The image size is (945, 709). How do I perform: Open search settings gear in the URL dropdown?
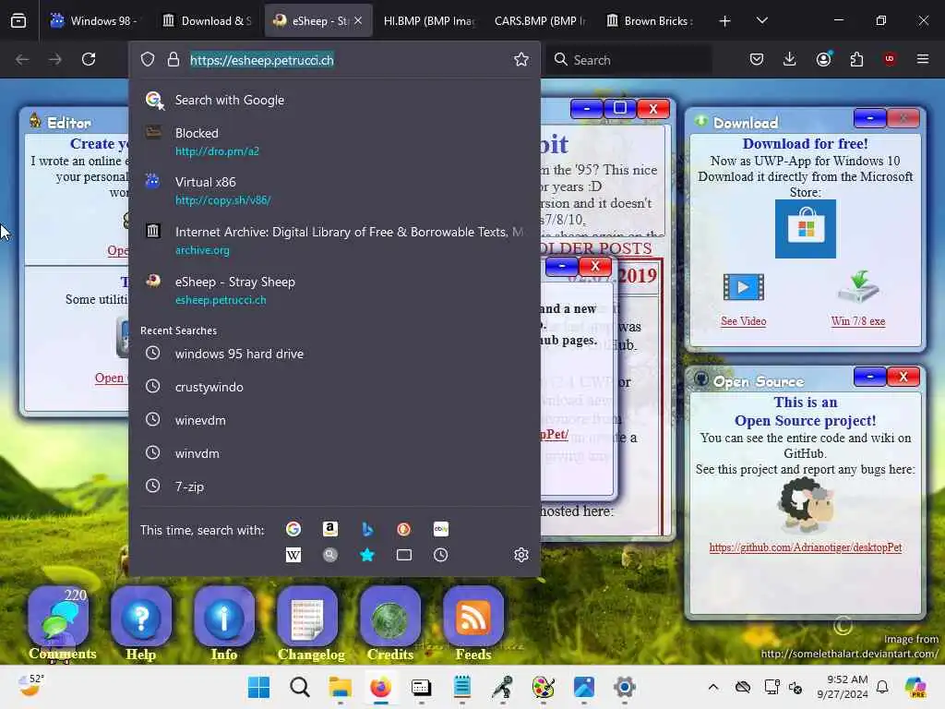tap(521, 555)
